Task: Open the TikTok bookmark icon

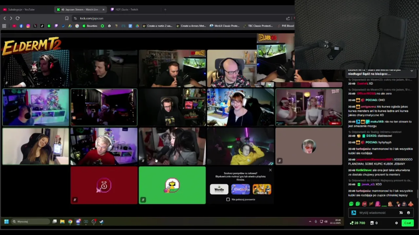Action: 42,26
